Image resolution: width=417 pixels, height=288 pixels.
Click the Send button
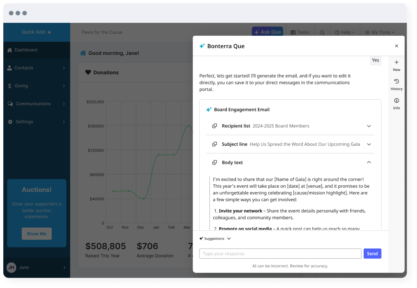(x=372, y=254)
